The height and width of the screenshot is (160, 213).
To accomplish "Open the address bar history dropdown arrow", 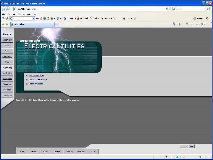I will [x=167, y=9].
